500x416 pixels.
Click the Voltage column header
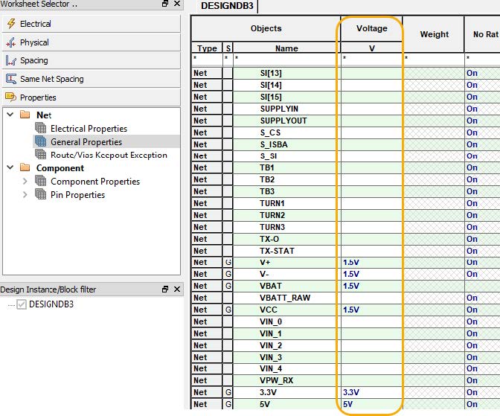pyautogui.click(x=371, y=28)
